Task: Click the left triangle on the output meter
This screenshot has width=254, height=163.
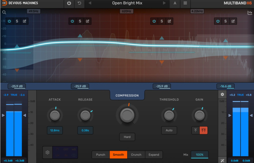Action: point(230,115)
